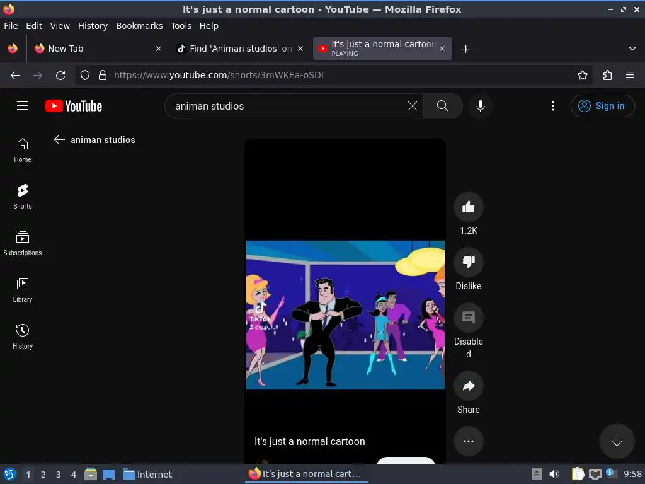645x484 pixels.
Task: Dislike the short with thumbs down
Action: (x=469, y=262)
